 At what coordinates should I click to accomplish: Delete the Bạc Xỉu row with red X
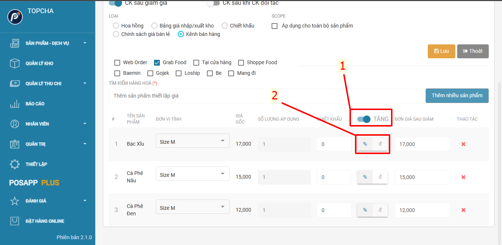[463, 144]
